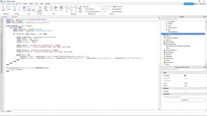Click the Add Watch icon

point(80,8)
